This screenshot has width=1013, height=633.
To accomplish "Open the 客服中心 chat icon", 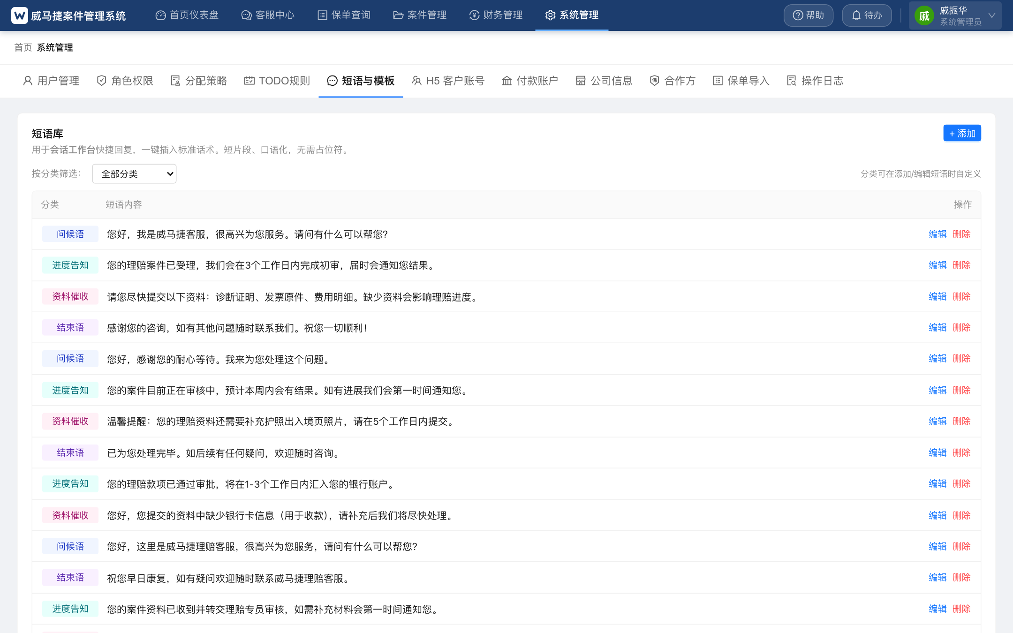I will 246,15.
